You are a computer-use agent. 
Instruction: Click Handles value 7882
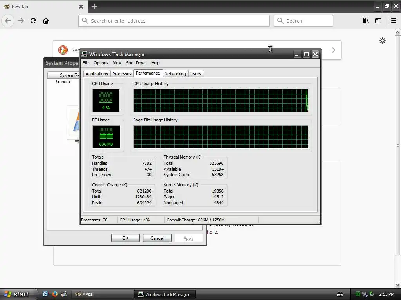(x=147, y=163)
